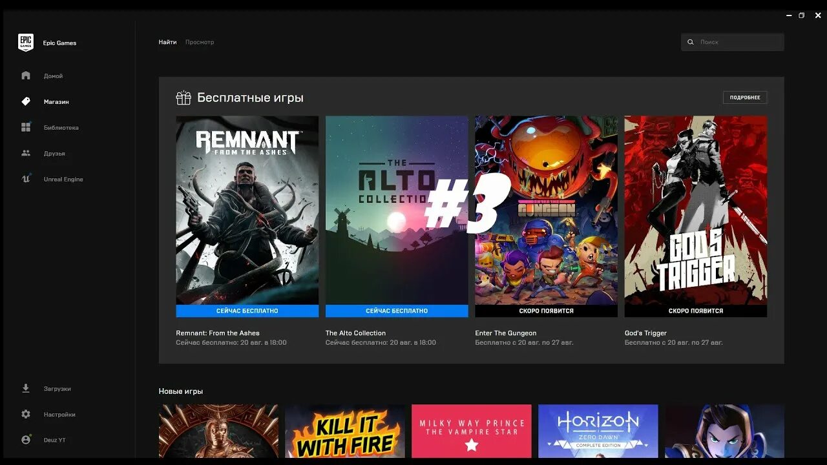Close the Epic Games launcher window
This screenshot has width=827, height=465.
(817, 15)
